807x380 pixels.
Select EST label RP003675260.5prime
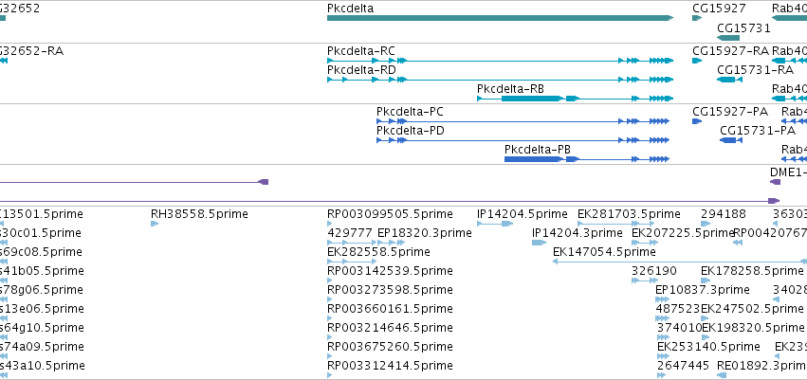point(390,347)
